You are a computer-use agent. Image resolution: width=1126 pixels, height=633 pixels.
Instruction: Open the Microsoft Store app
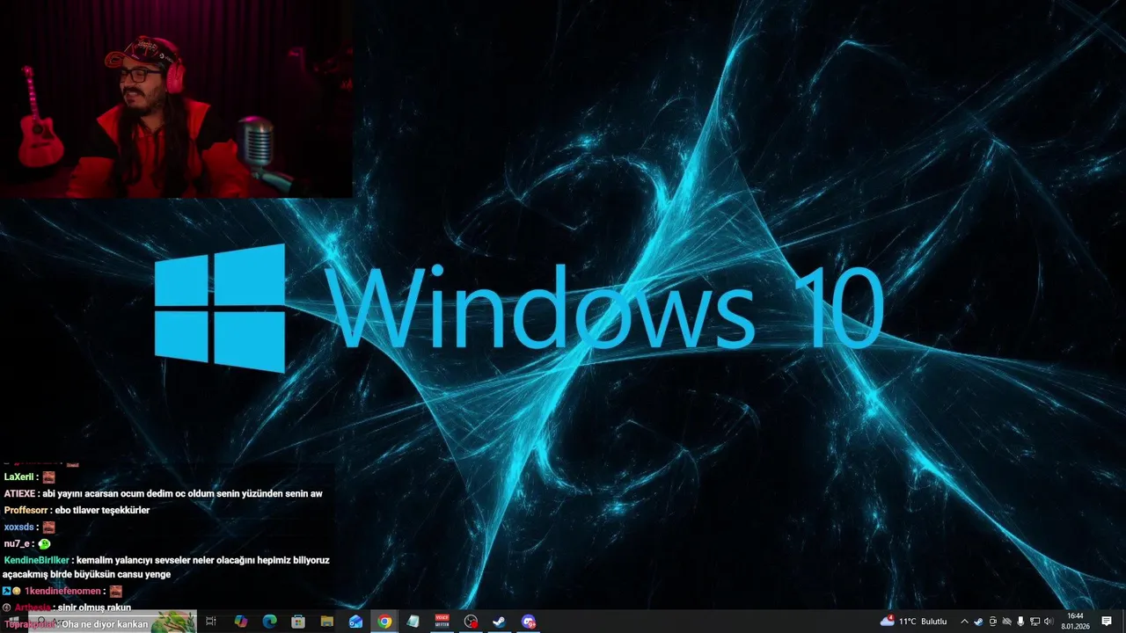point(298,622)
